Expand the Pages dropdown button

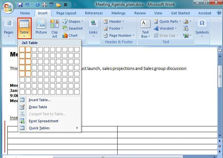click(x=9, y=28)
